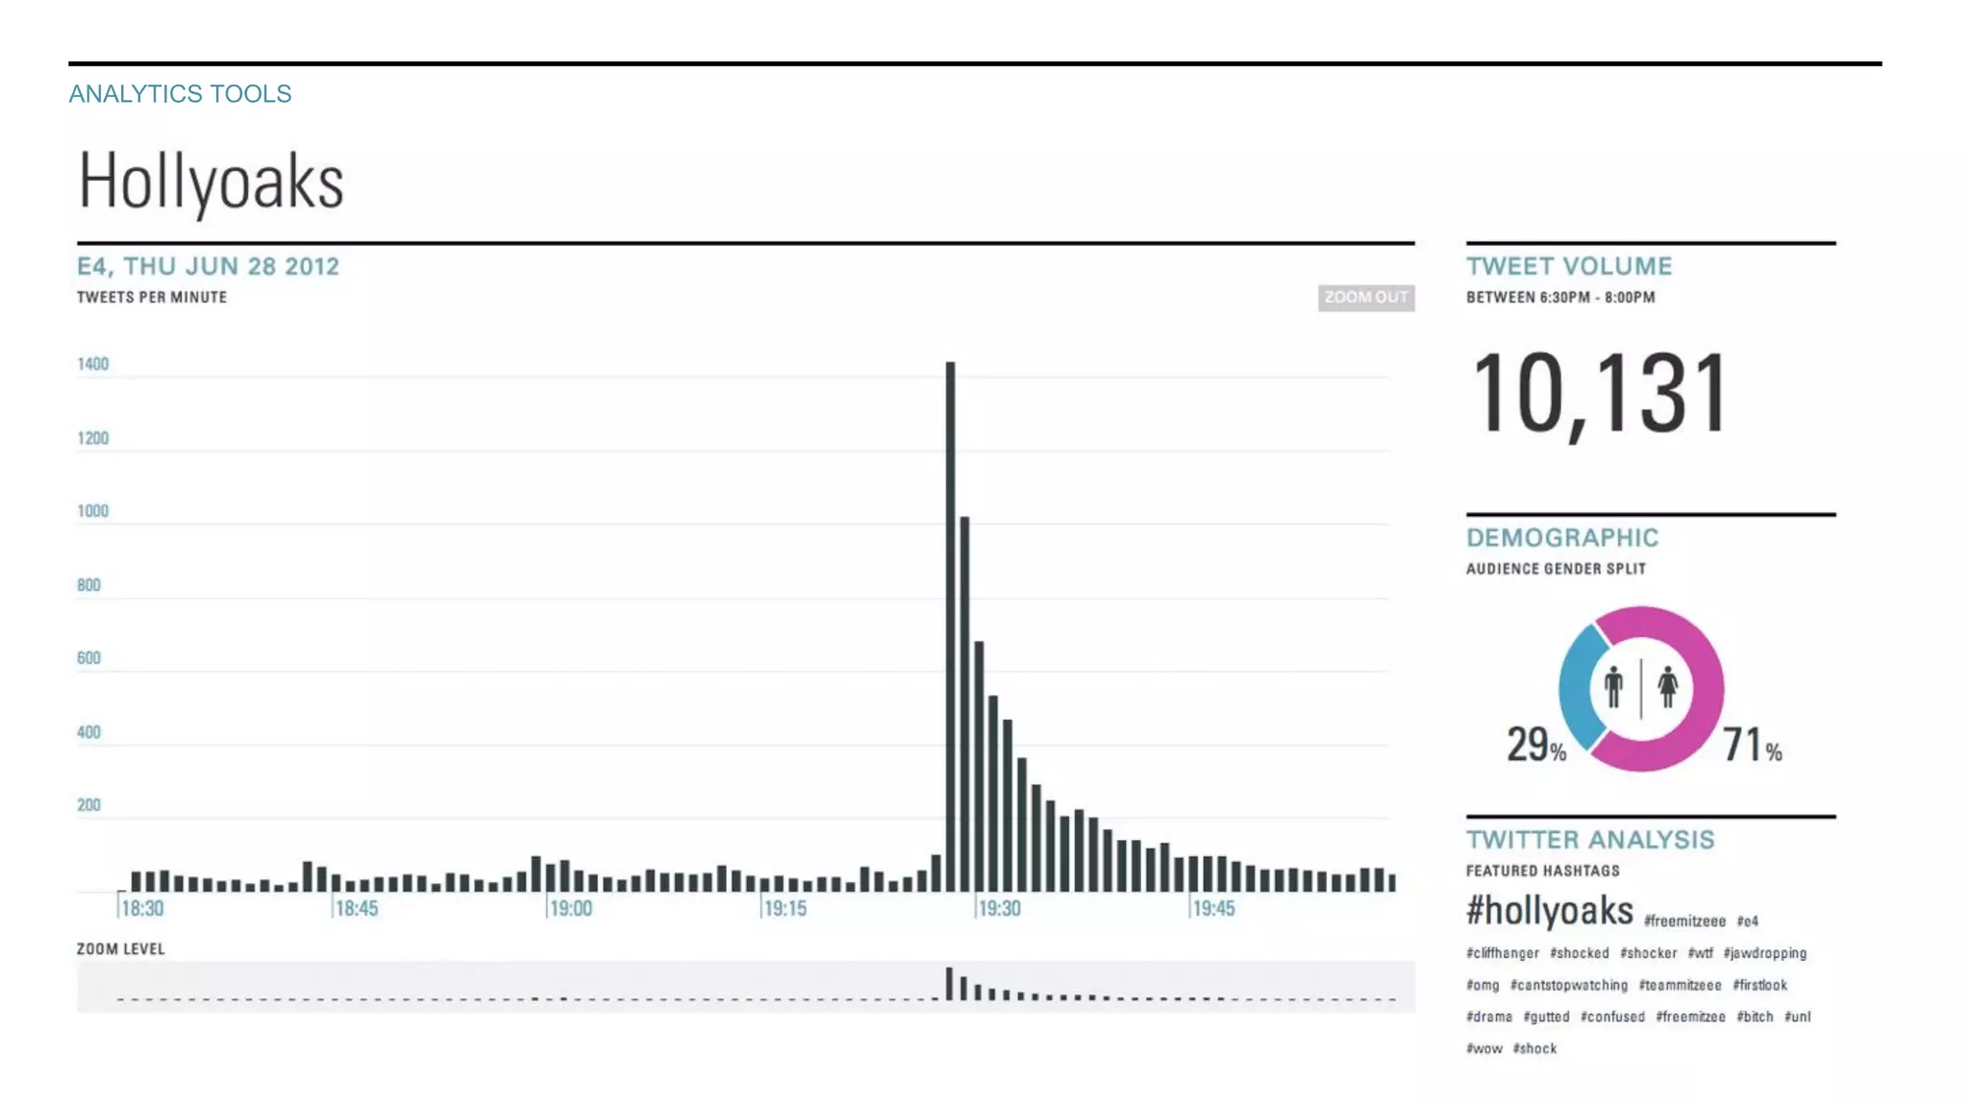Open the #omg hashtag
The image size is (1969, 1107).
[x=1482, y=985]
